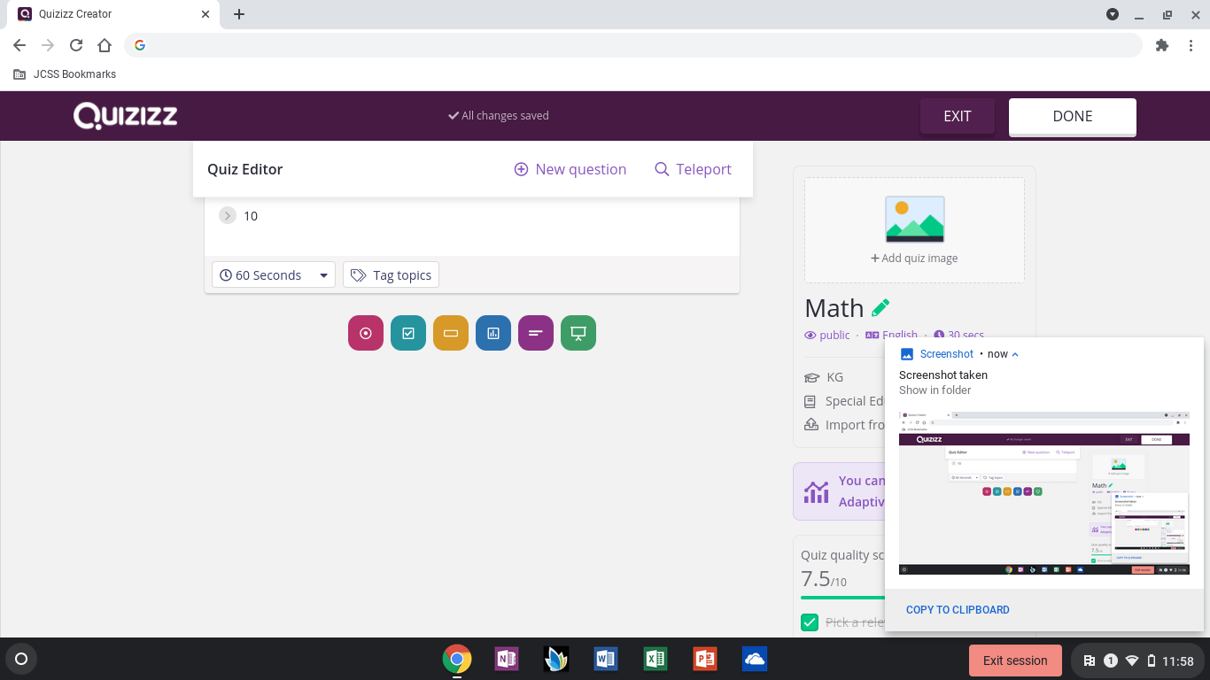Open OneNote from the shelf

[x=507, y=659]
